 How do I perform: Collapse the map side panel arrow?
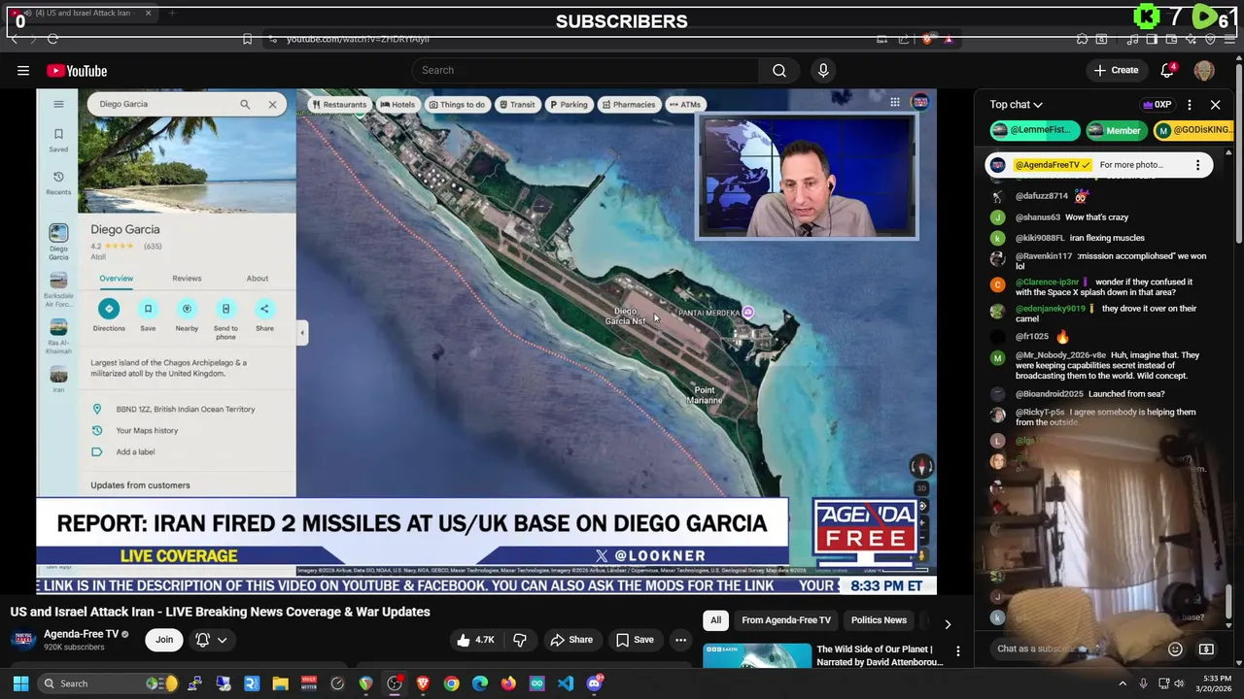tap(302, 332)
